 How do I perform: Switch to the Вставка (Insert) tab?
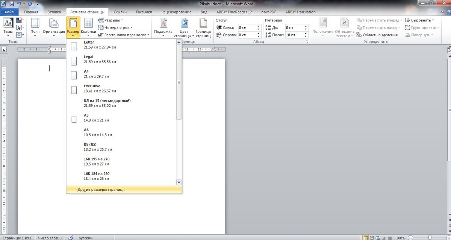coord(54,12)
